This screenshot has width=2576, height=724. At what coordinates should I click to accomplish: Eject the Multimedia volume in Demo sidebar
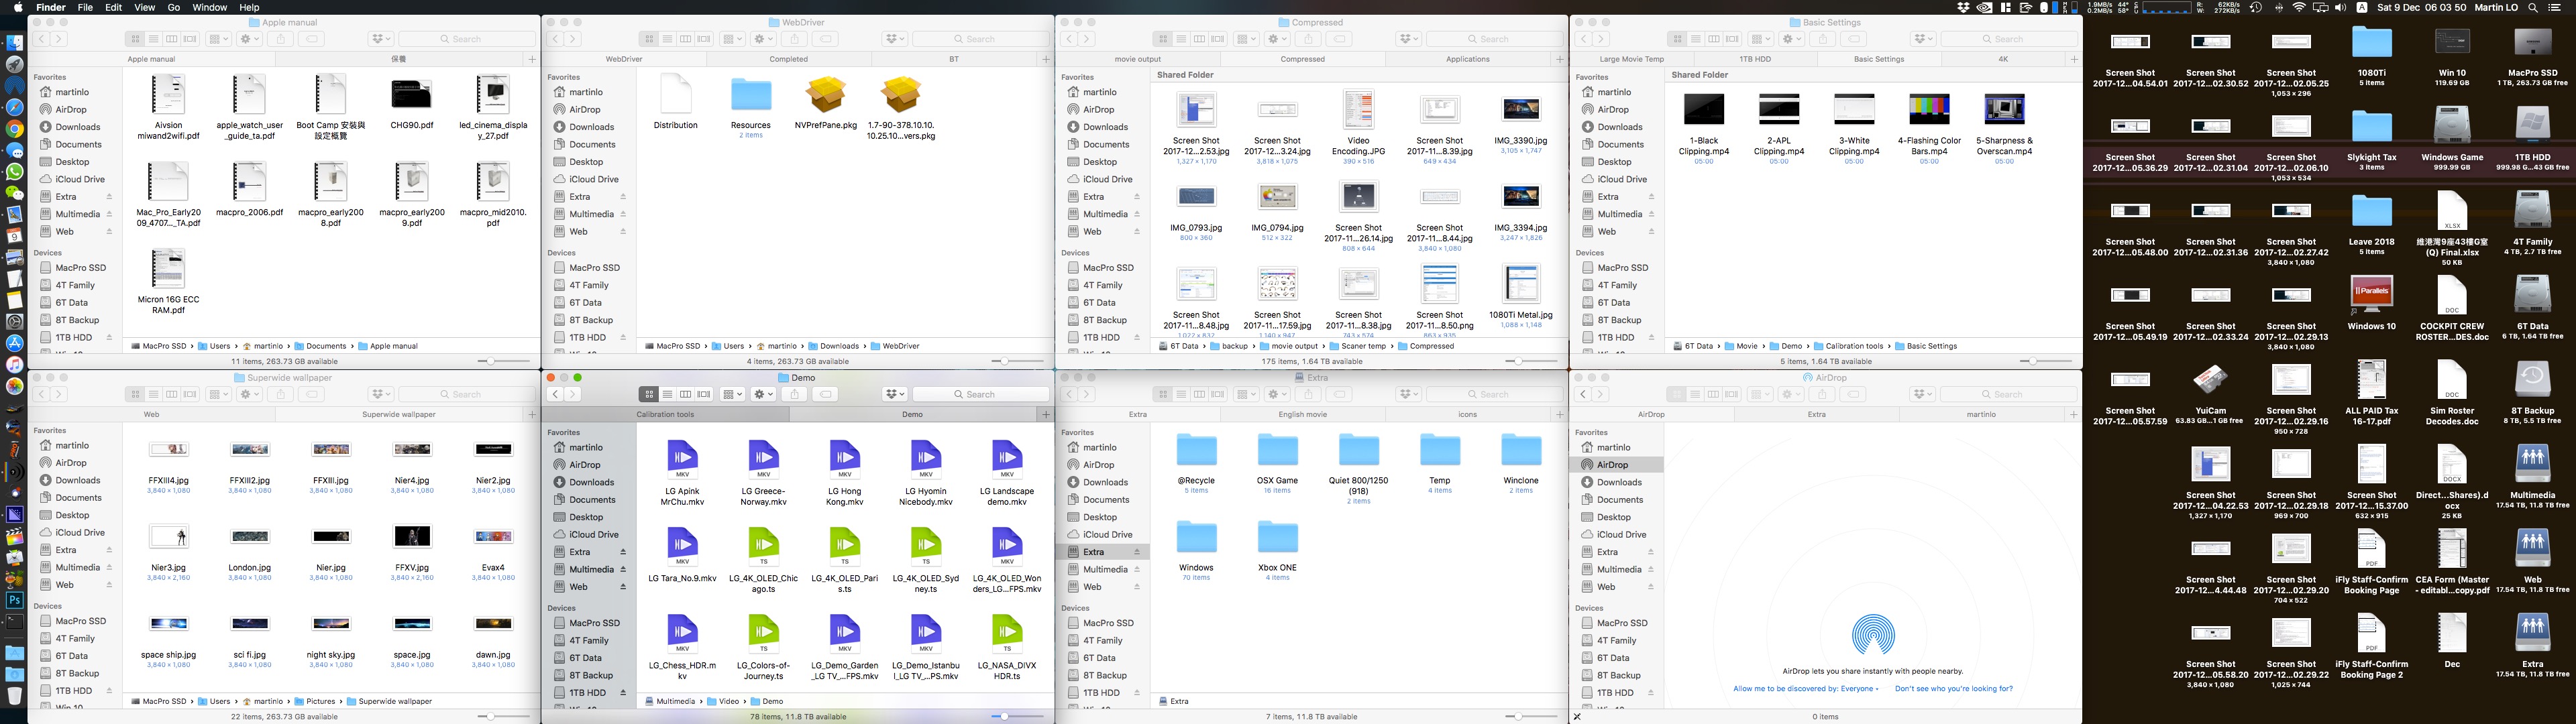pos(623,570)
